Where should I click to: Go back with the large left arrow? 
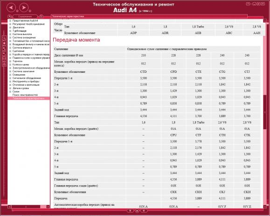(11, 7)
